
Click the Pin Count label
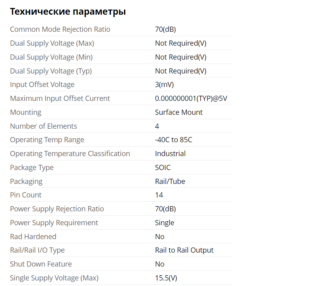coord(25,195)
